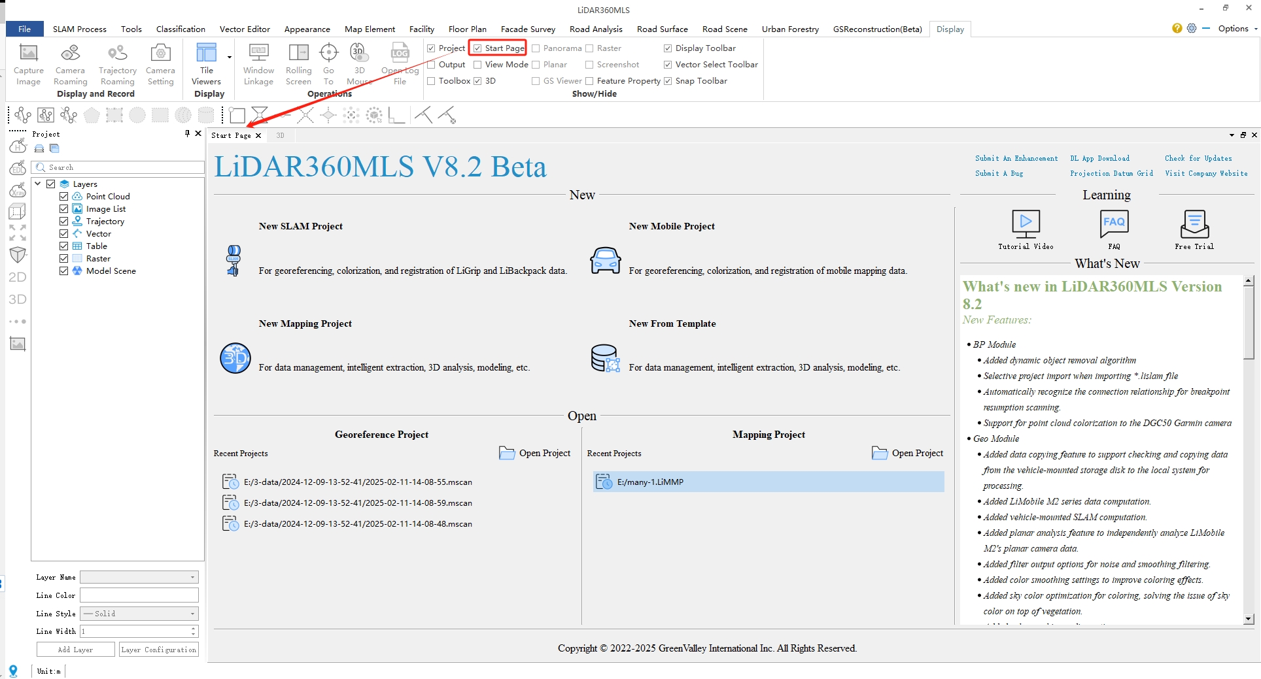
Task: Click the Projection Datum Grid link
Action: tap(1111, 173)
